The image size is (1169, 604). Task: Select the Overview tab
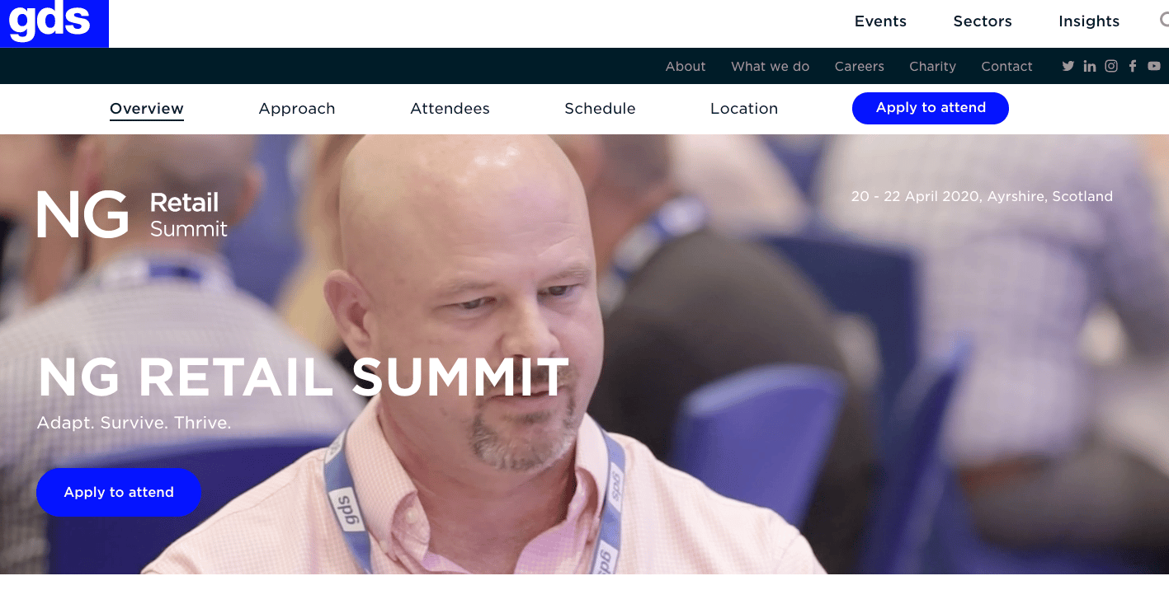coord(147,109)
